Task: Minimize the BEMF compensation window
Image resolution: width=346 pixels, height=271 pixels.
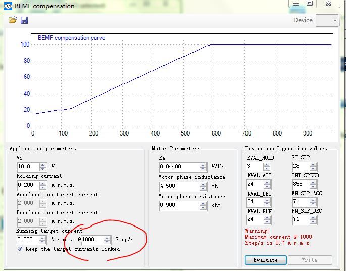Action: 296,4
